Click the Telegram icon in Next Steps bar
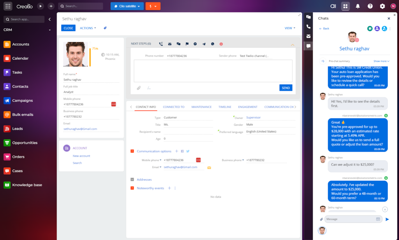 [204, 44]
